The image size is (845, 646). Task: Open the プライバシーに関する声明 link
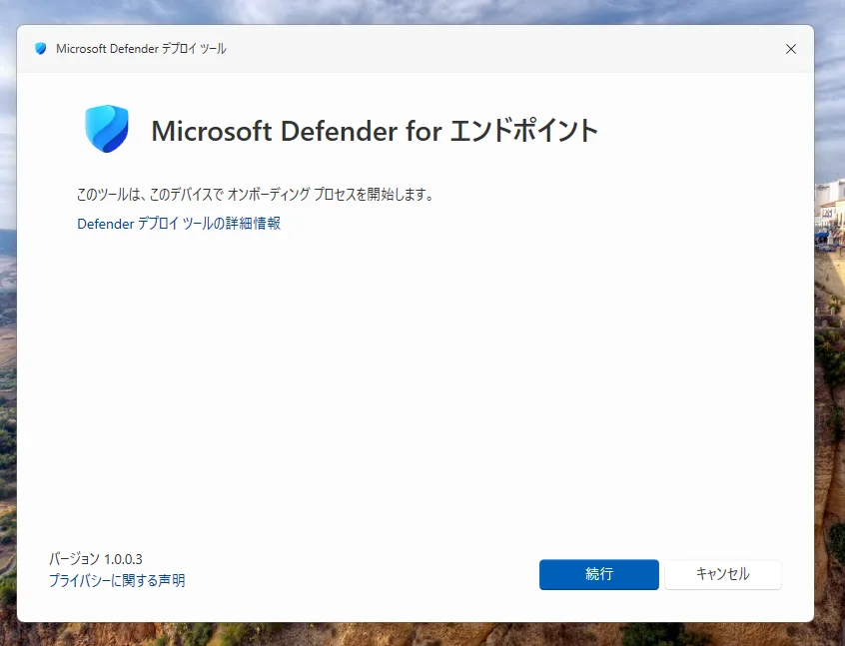pyautogui.click(x=117, y=580)
